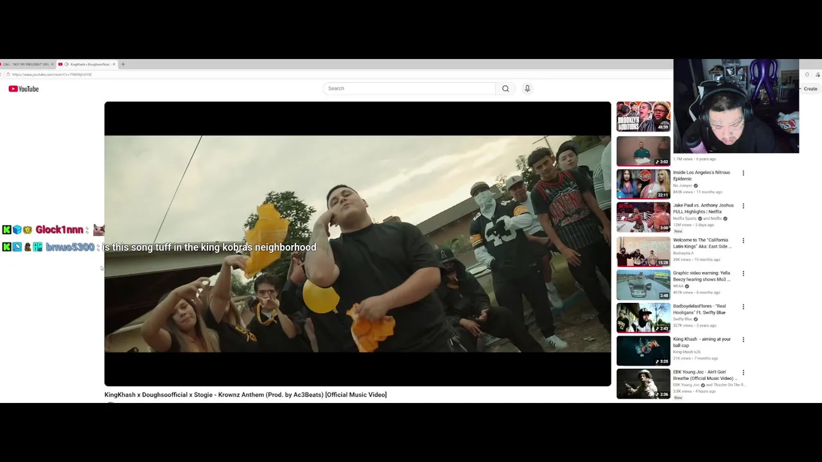This screenshot has width=822, height=462.
Task: Open the 3:02 duration video thumbnail
Action: [643, 151]
